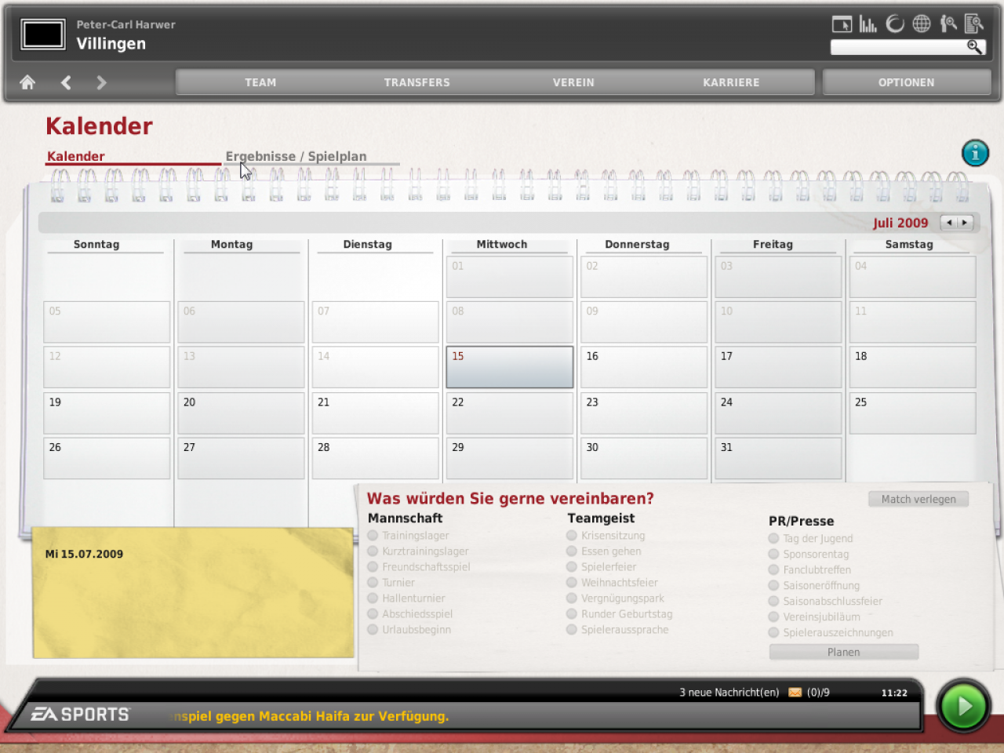The height and width of the screenshot is (753, 1004).
Task: Click the '3 neue Nachricht(en)' text
Action: (x=729, y=693)
